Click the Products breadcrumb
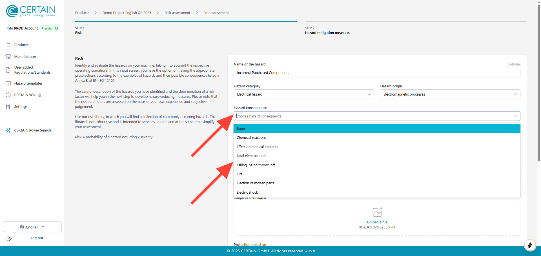This screenshot has width=541, height=256. click(x=82, y=13)
